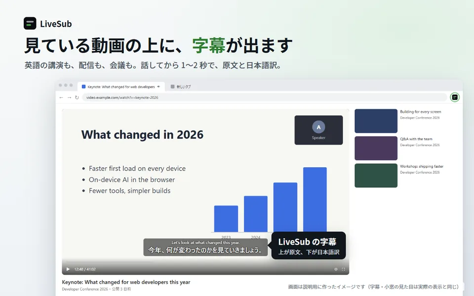Screen dimensions: 474x296
Task: Click the gray favicon on the 新しいタブ tab
Action: coord(173,87)
